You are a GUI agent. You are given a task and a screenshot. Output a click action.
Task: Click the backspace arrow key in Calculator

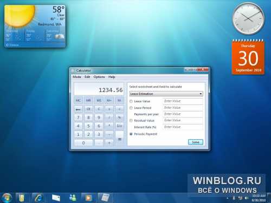(x=78, y=109)
